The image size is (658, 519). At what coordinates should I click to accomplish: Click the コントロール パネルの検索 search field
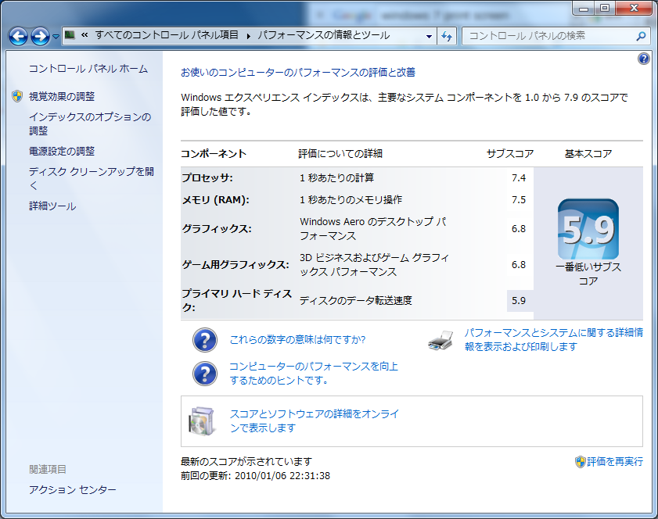(x=548, y=36)
